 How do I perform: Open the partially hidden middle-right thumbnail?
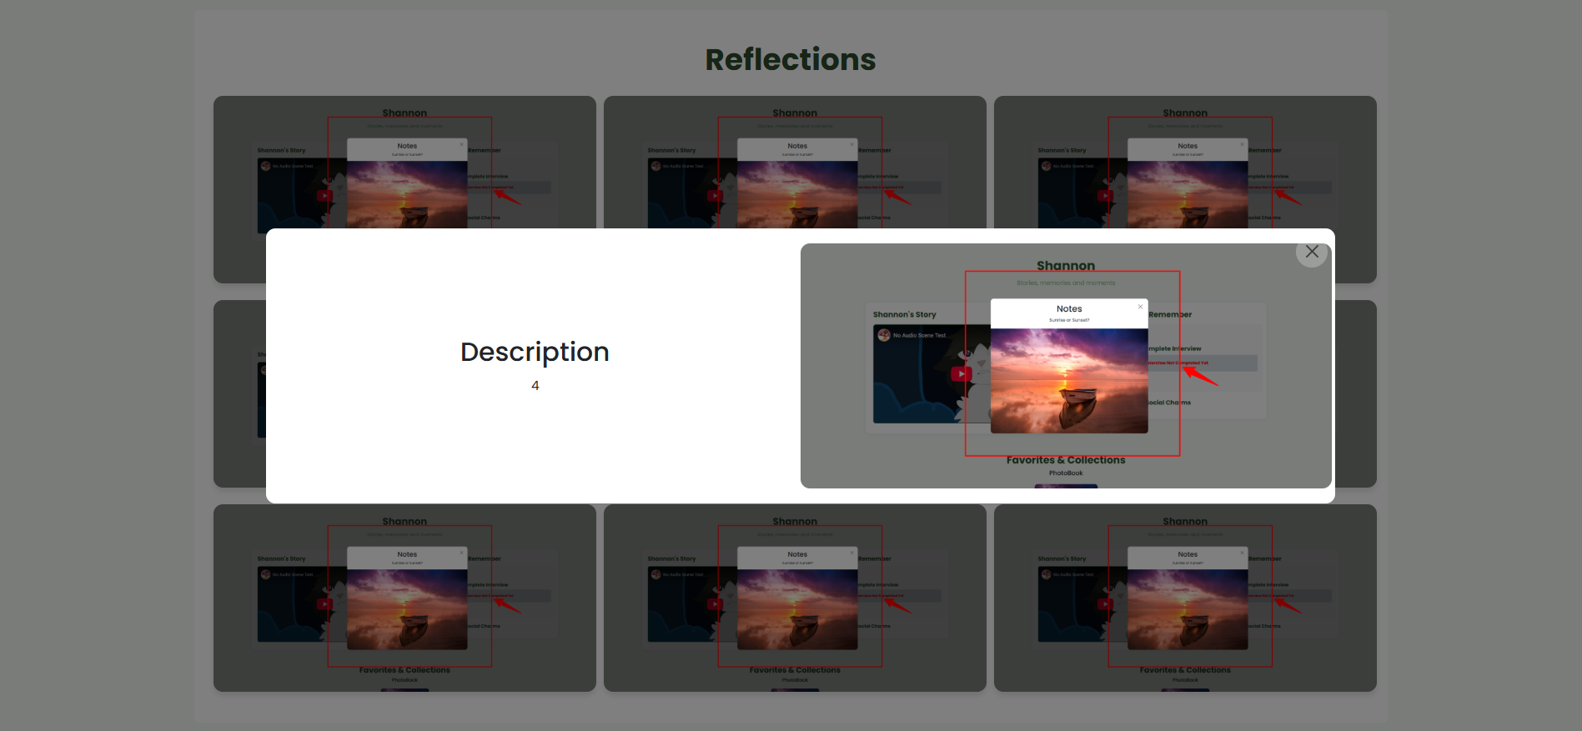1355,393
